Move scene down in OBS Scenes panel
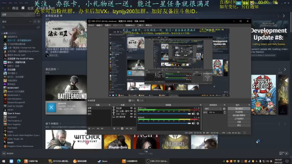 (x=102, y=128)
